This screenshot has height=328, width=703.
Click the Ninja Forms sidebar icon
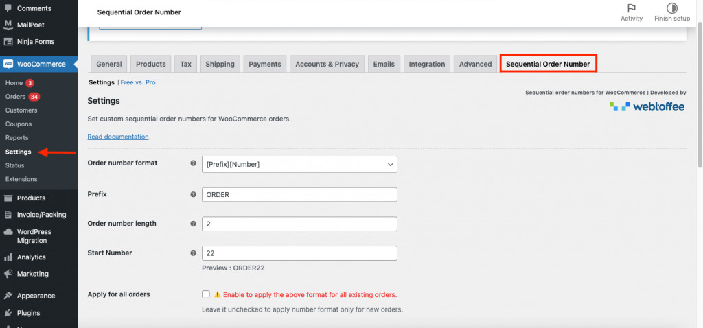[8, 42]
